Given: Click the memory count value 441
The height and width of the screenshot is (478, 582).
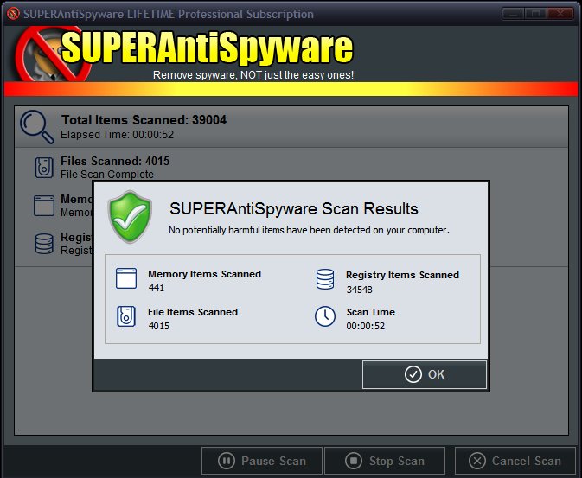Looking at the screenshot, I should 157,288.
